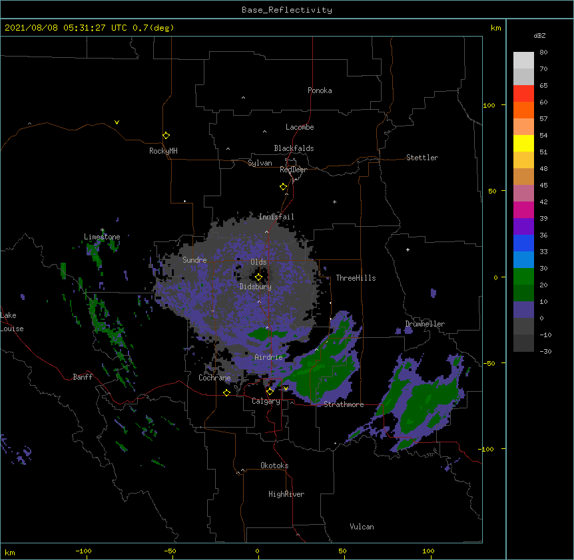
Task: Click the bright yellow legend swatch between 54 and 51
Action: [523, 143]
